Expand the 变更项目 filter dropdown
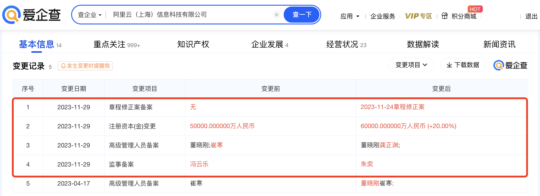Viewport: 540px width, 196px height. (x=411, y=65)
